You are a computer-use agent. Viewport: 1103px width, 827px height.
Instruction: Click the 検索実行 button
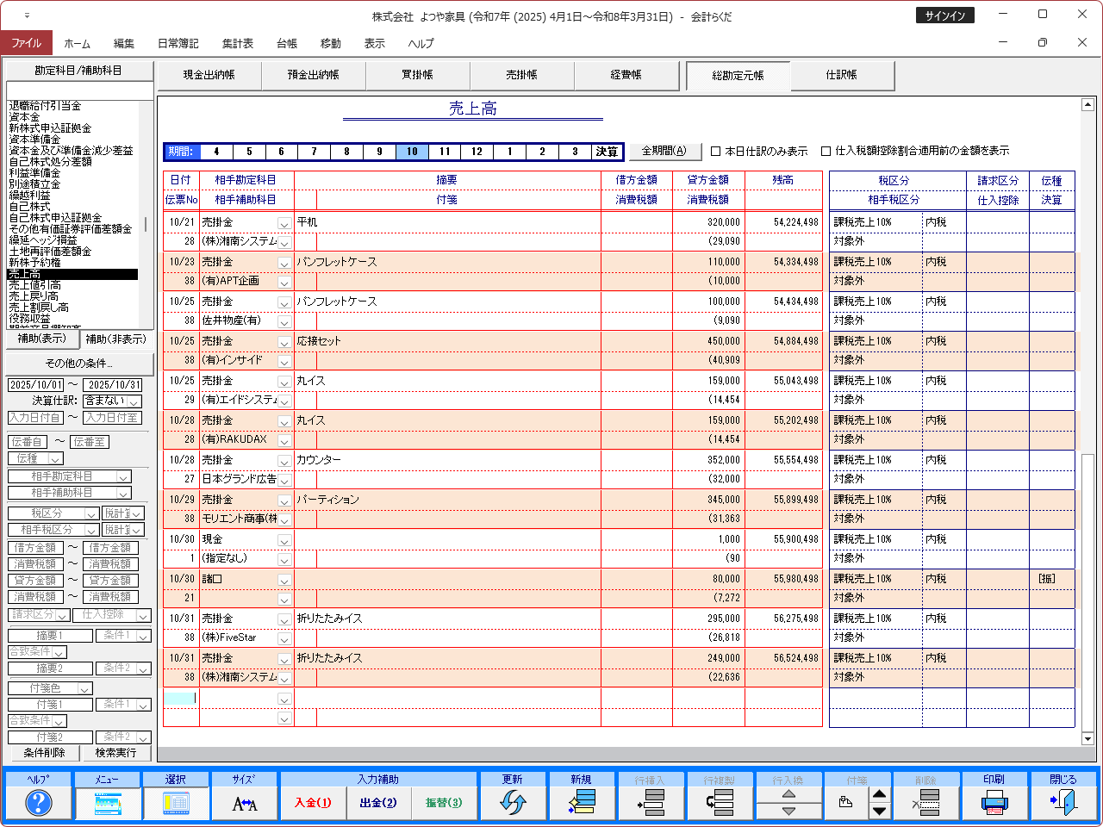click(x=115, y=753)
